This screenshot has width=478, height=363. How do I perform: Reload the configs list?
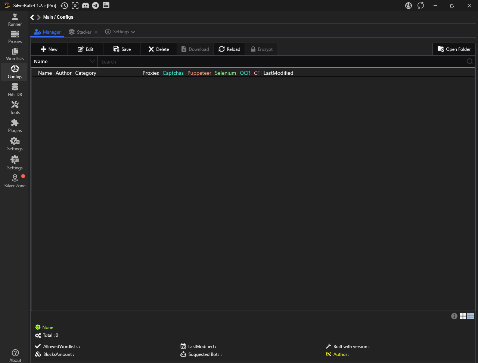click(229, 49)
